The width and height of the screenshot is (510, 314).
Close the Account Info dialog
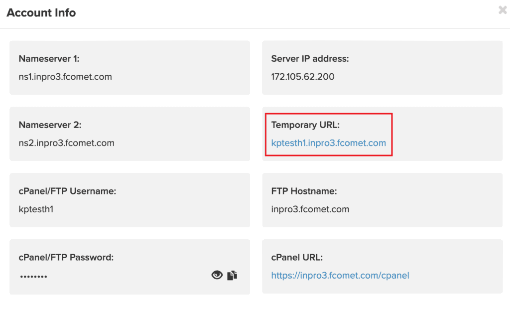pos(503,10)
